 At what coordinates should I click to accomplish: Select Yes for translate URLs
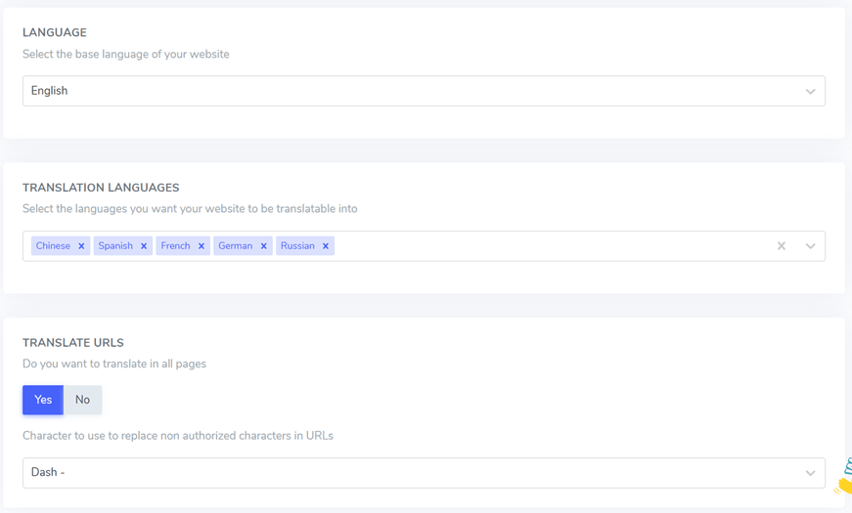(43, 400)
